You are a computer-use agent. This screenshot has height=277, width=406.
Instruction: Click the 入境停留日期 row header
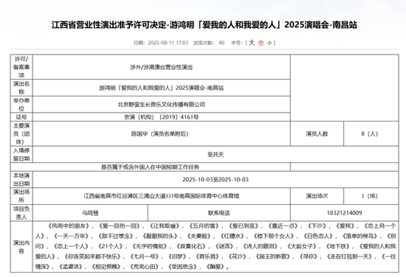point(21,155)
